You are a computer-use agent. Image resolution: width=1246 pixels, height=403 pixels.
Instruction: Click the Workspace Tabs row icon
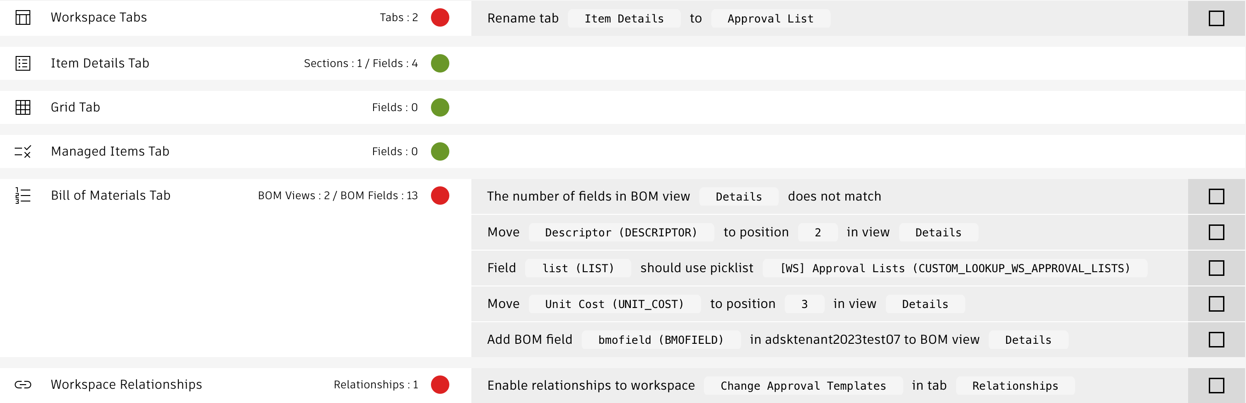[x=23, y=18]
